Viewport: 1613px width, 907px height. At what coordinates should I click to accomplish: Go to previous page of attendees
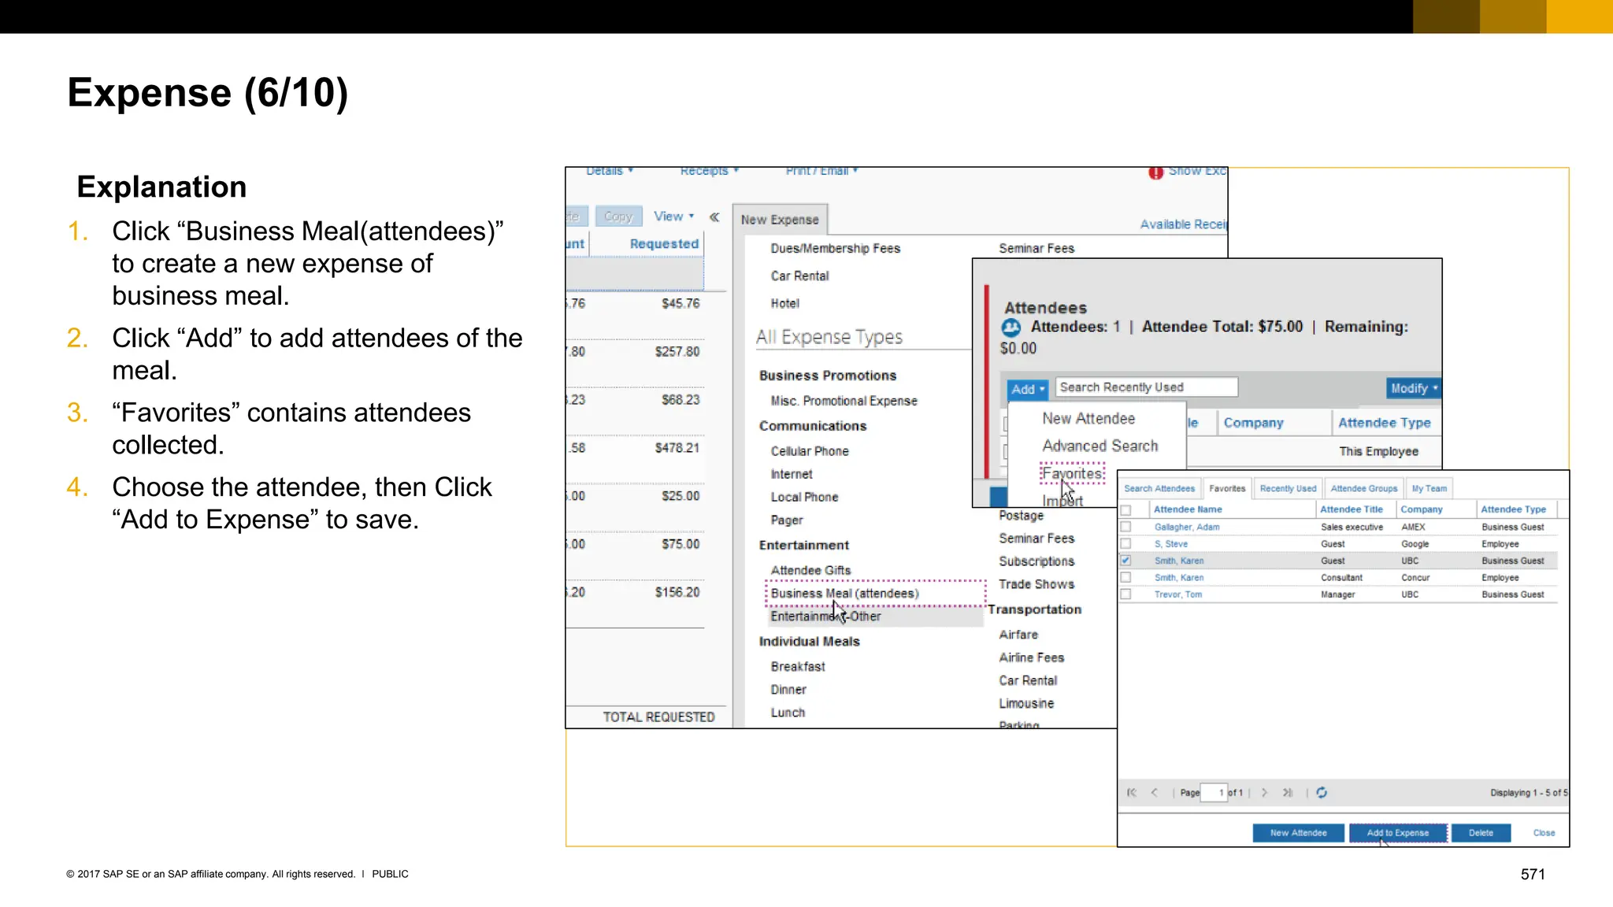coord(1155,793)
